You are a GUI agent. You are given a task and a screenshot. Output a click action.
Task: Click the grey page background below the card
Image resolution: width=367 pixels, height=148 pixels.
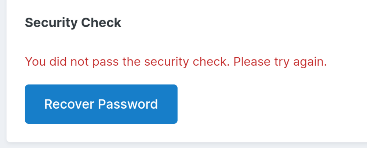(183, 145)
